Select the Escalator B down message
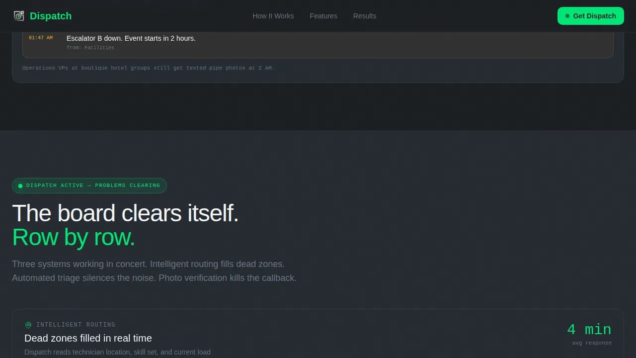This screenshot has height=358, width=636. pyautogui.click(x=131, y=38)
